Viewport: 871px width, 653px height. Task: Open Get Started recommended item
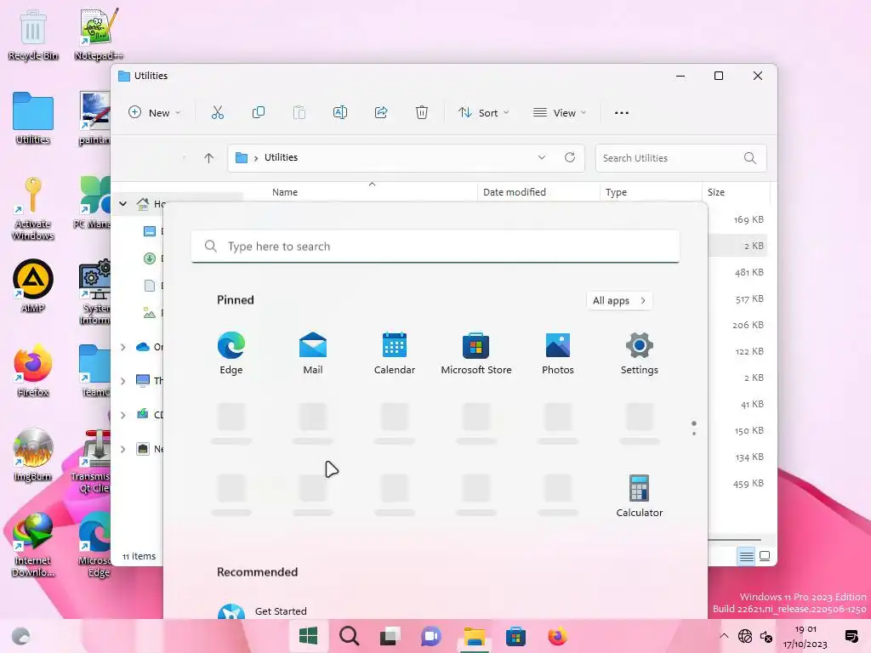(262, 611)
